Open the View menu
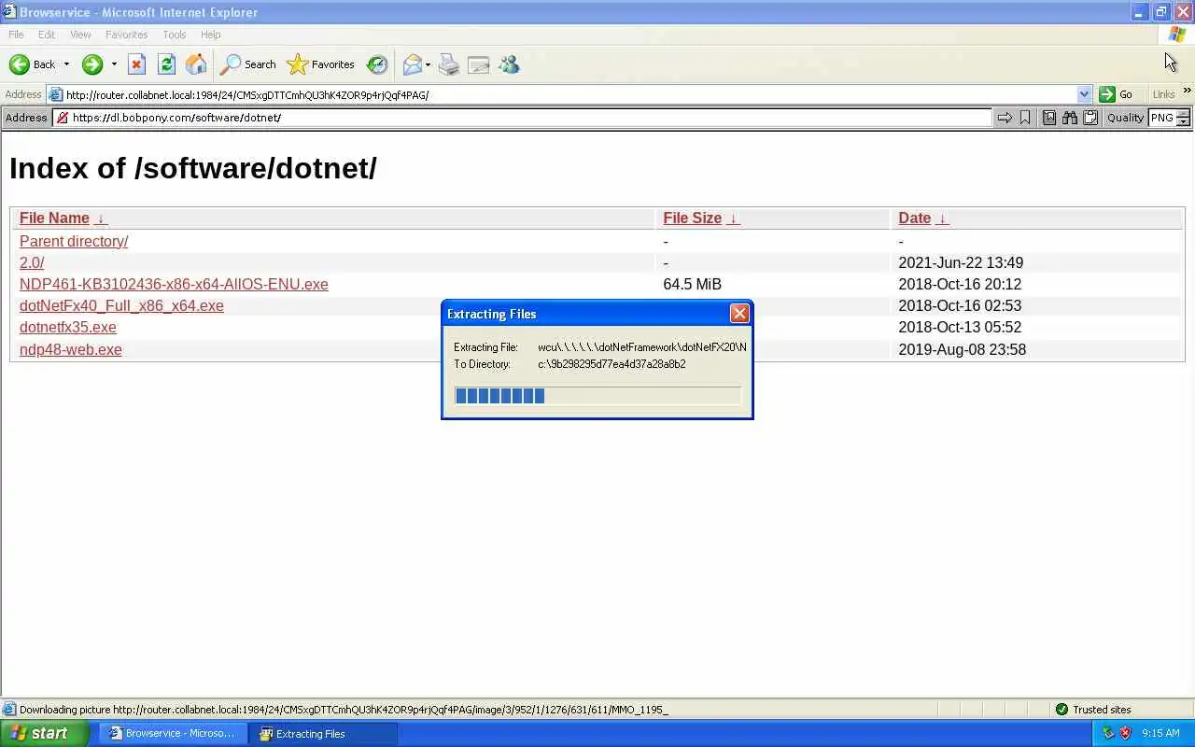Image resolution: width=1195 pixels, height=747 pixels. pos(80,35)
